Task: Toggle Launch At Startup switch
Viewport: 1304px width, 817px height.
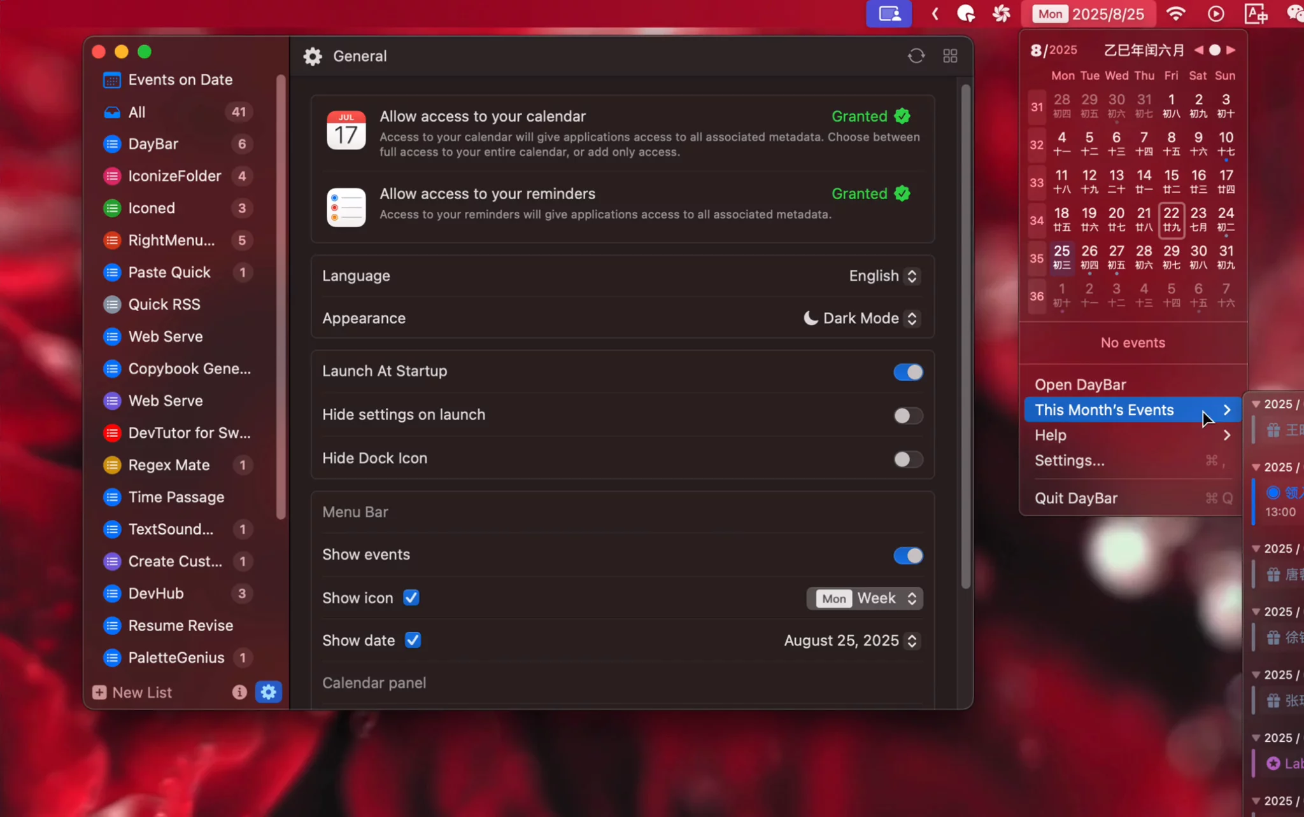Action: (908, 372)
